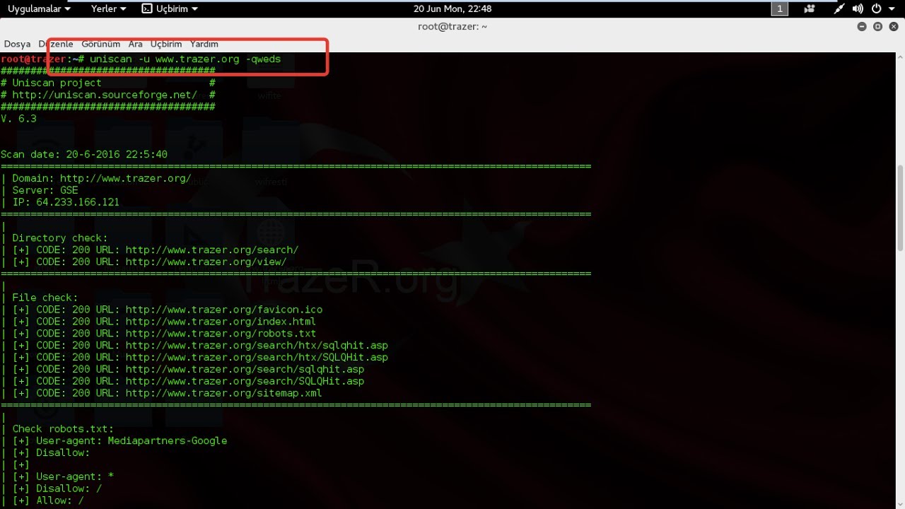The width and height of the screenshot is (905, 509).
Task: Click the search/htx/SQLQHit.asp uppercase URL line
Action: point(194,358)
